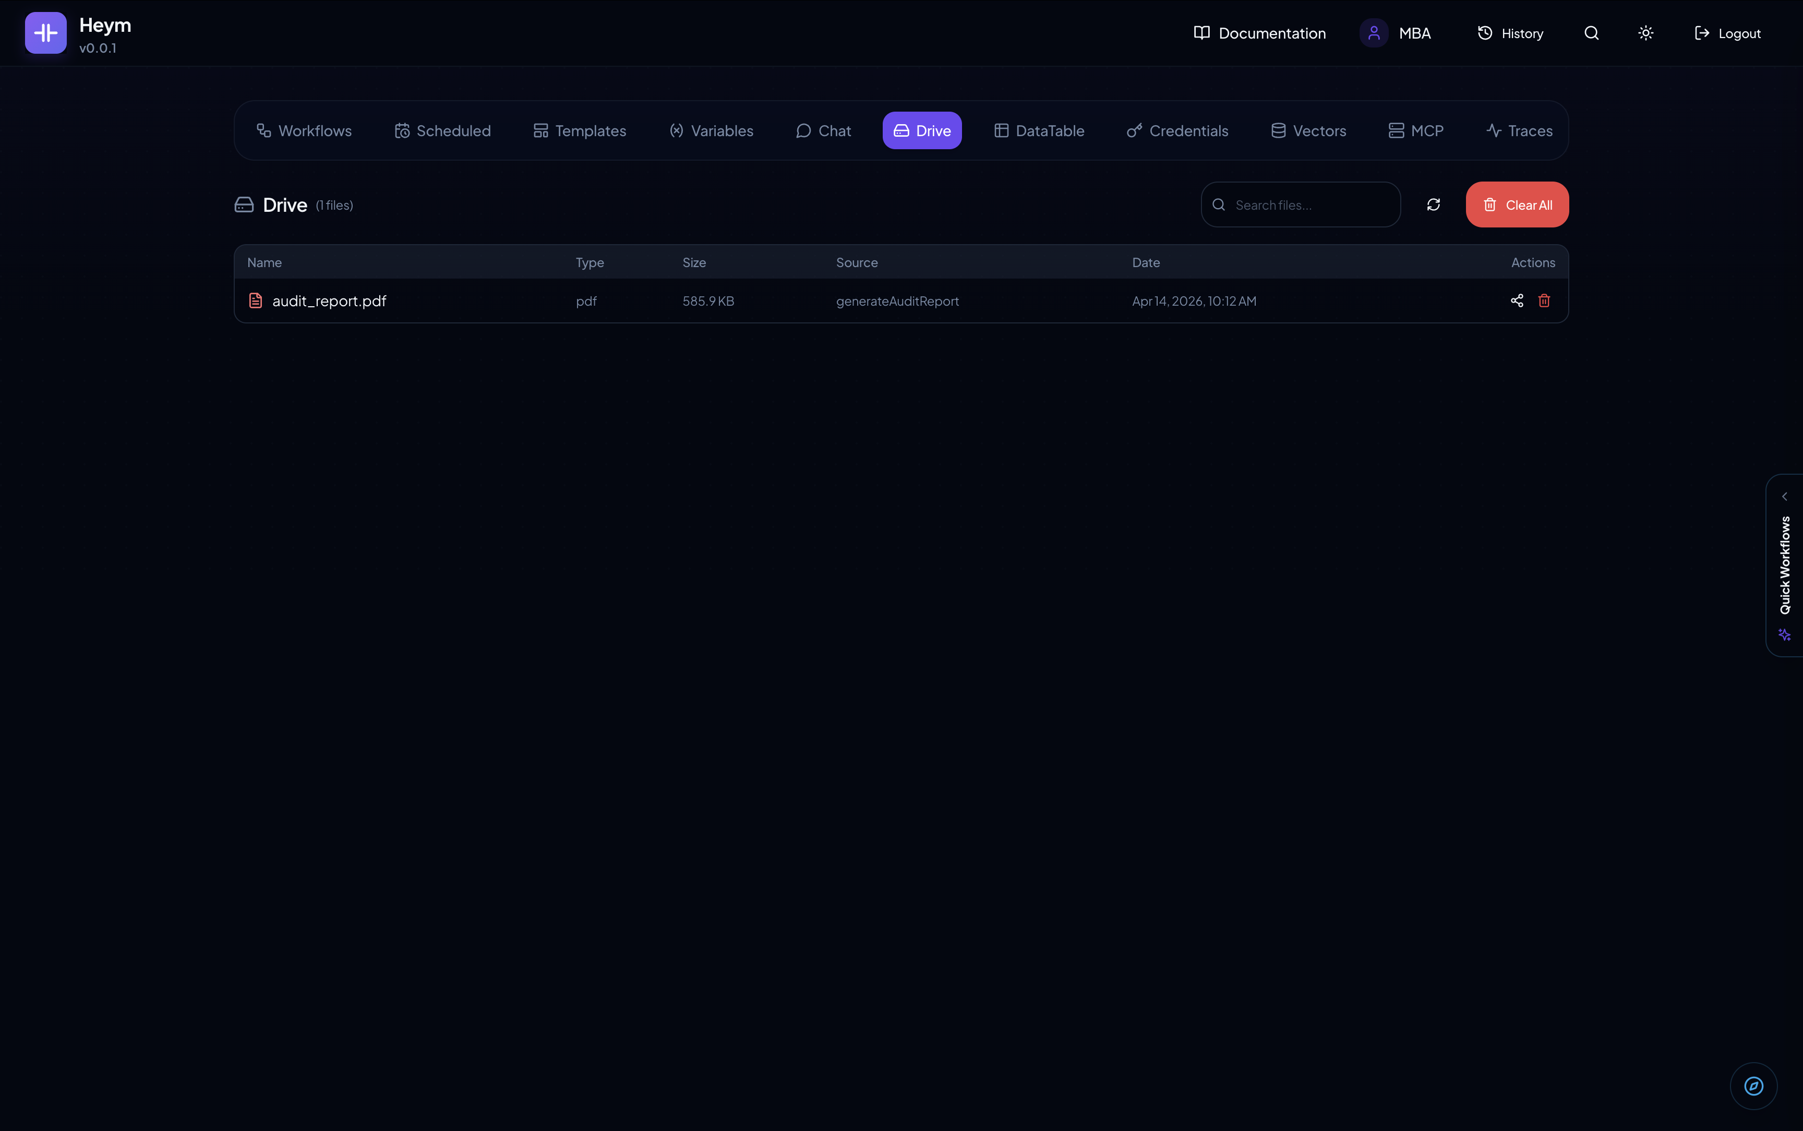Screen dimensions: 1803x1131
Task: Refresh the Drive file list
Action: pyautogui.click(x=1433, y=204)
